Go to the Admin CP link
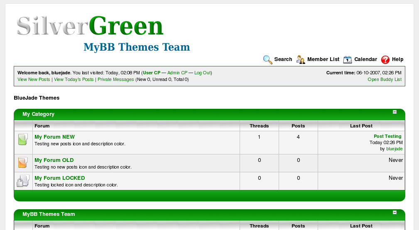Image resolution: width=419 pixels, height=230 pixels. (177, 73)
